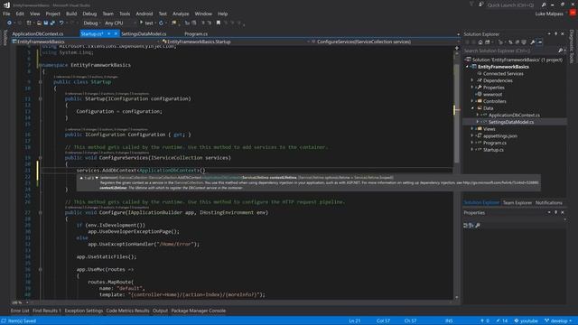Click the feedback icon beside Quick Launch

(x=481, y=5)
